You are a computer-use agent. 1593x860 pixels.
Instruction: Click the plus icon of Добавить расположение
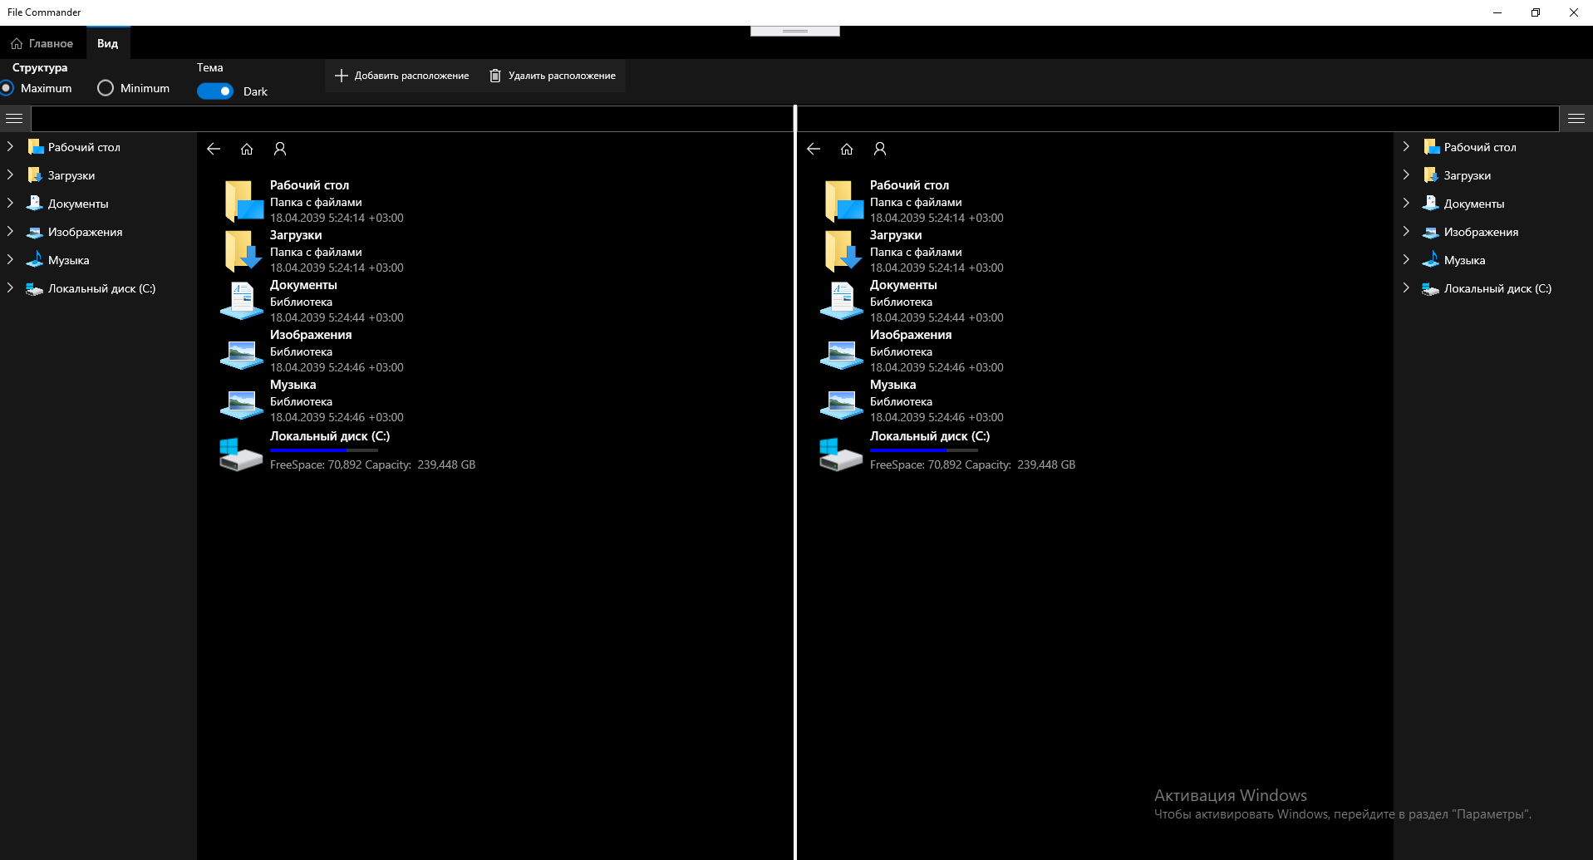pos(341,76)
